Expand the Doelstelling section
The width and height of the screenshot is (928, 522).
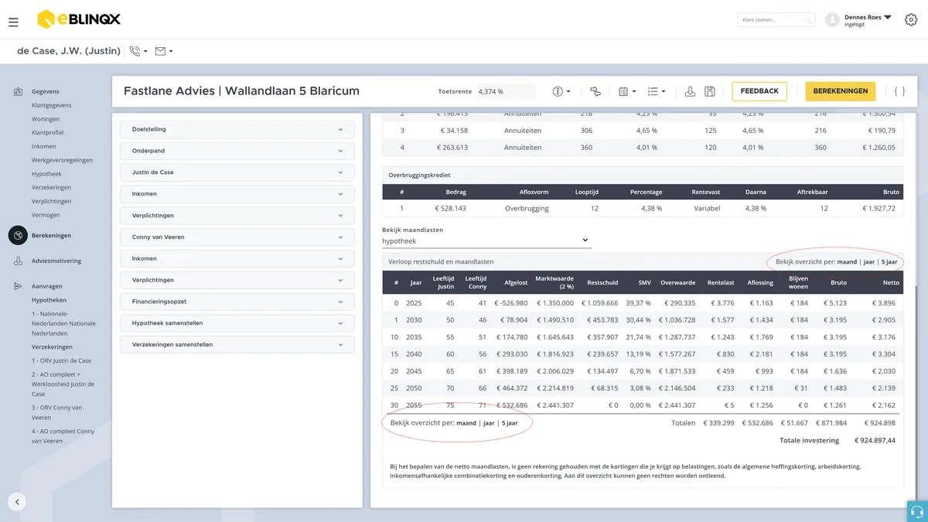tap(237, 129)
